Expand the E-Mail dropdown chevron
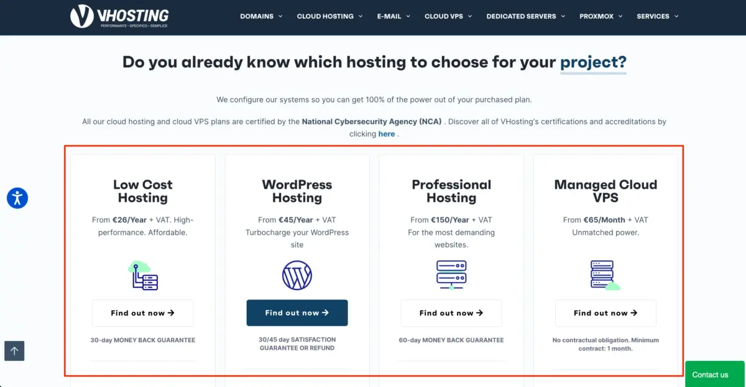This screenshot has width=746, height=387. click(408, 16)
